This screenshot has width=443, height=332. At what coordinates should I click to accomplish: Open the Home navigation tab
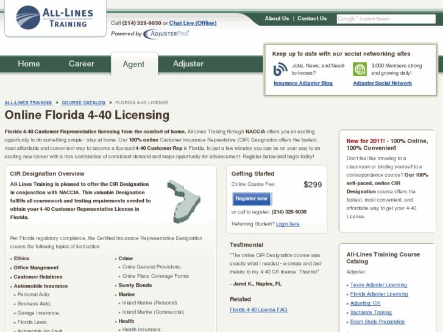tap(29, 63)
